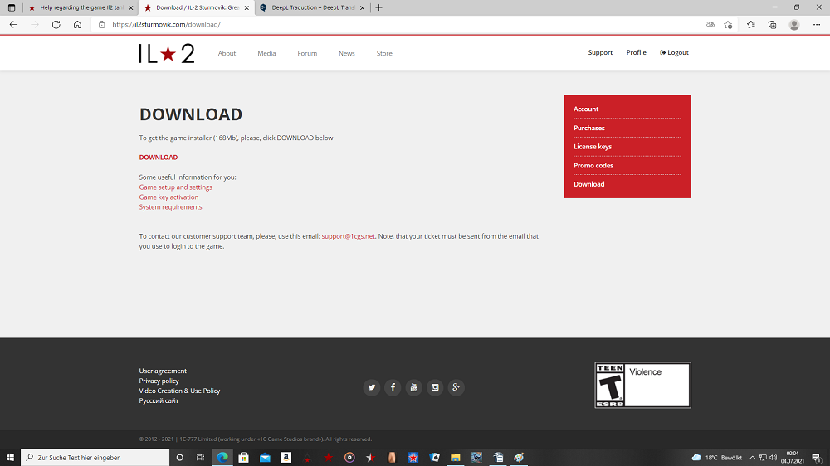Open the Amazon taskbar icon
830x466 pixels.
point(286,457)
